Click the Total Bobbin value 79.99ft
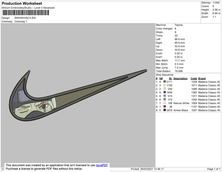 click(179, 71)
